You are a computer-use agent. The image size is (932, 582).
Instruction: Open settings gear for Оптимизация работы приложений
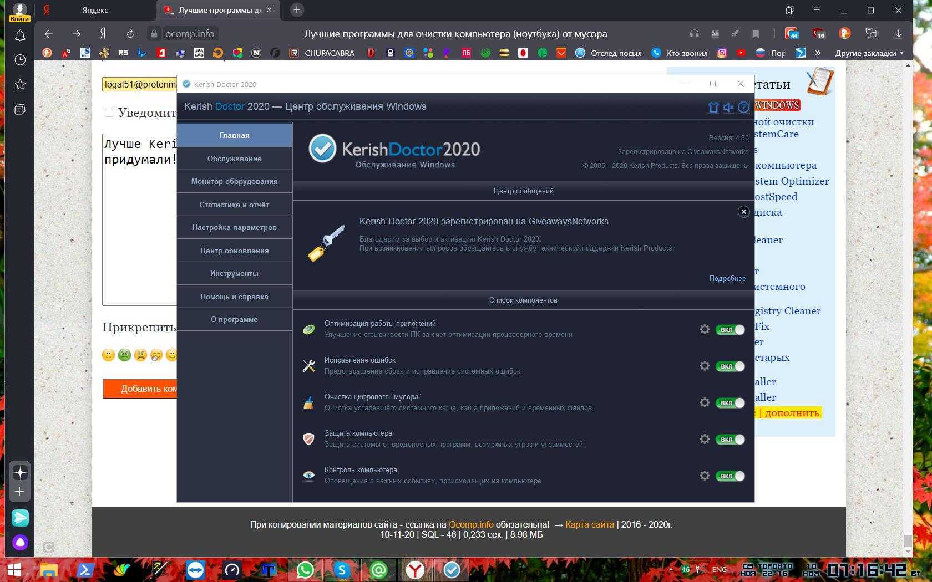(705, 329)
